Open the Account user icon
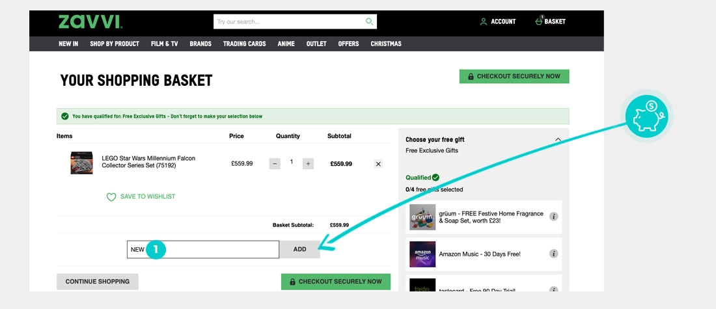The width and height of the screenshot is (716, 309). [483, 21]
